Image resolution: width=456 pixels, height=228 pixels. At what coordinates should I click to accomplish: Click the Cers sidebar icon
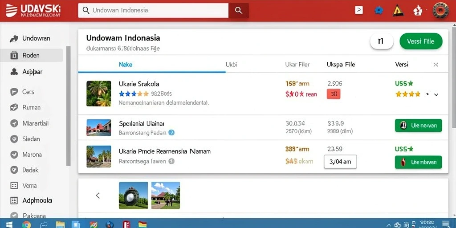point(14,92)
